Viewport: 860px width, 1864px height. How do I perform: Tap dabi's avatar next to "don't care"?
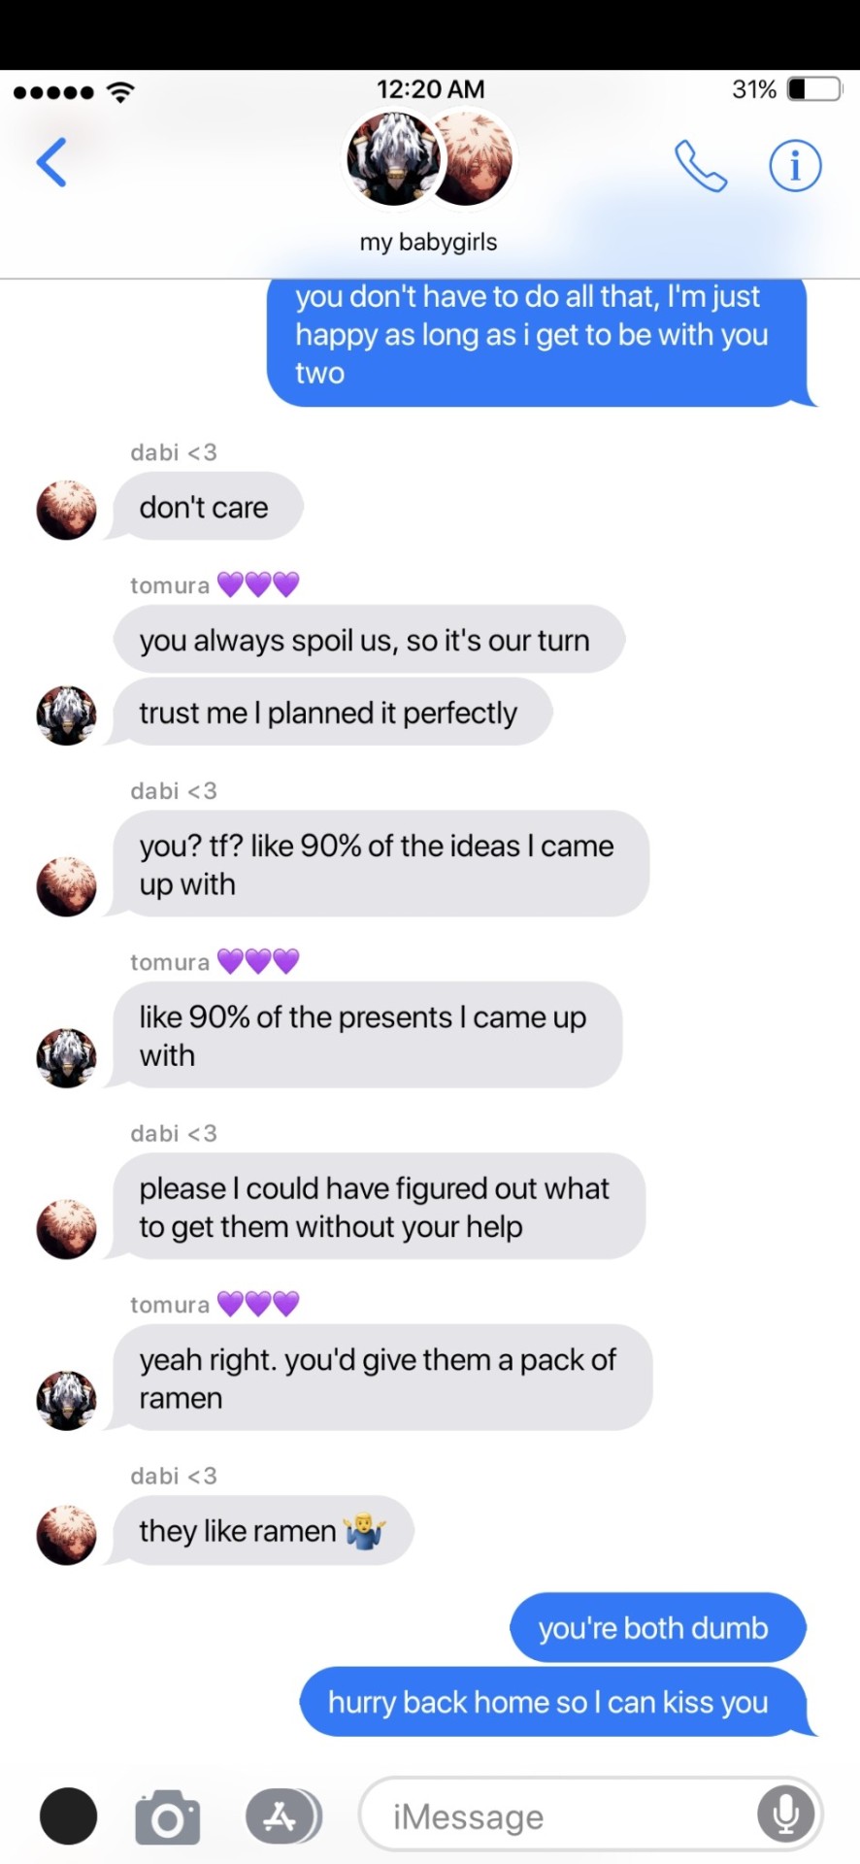(66, 509)
